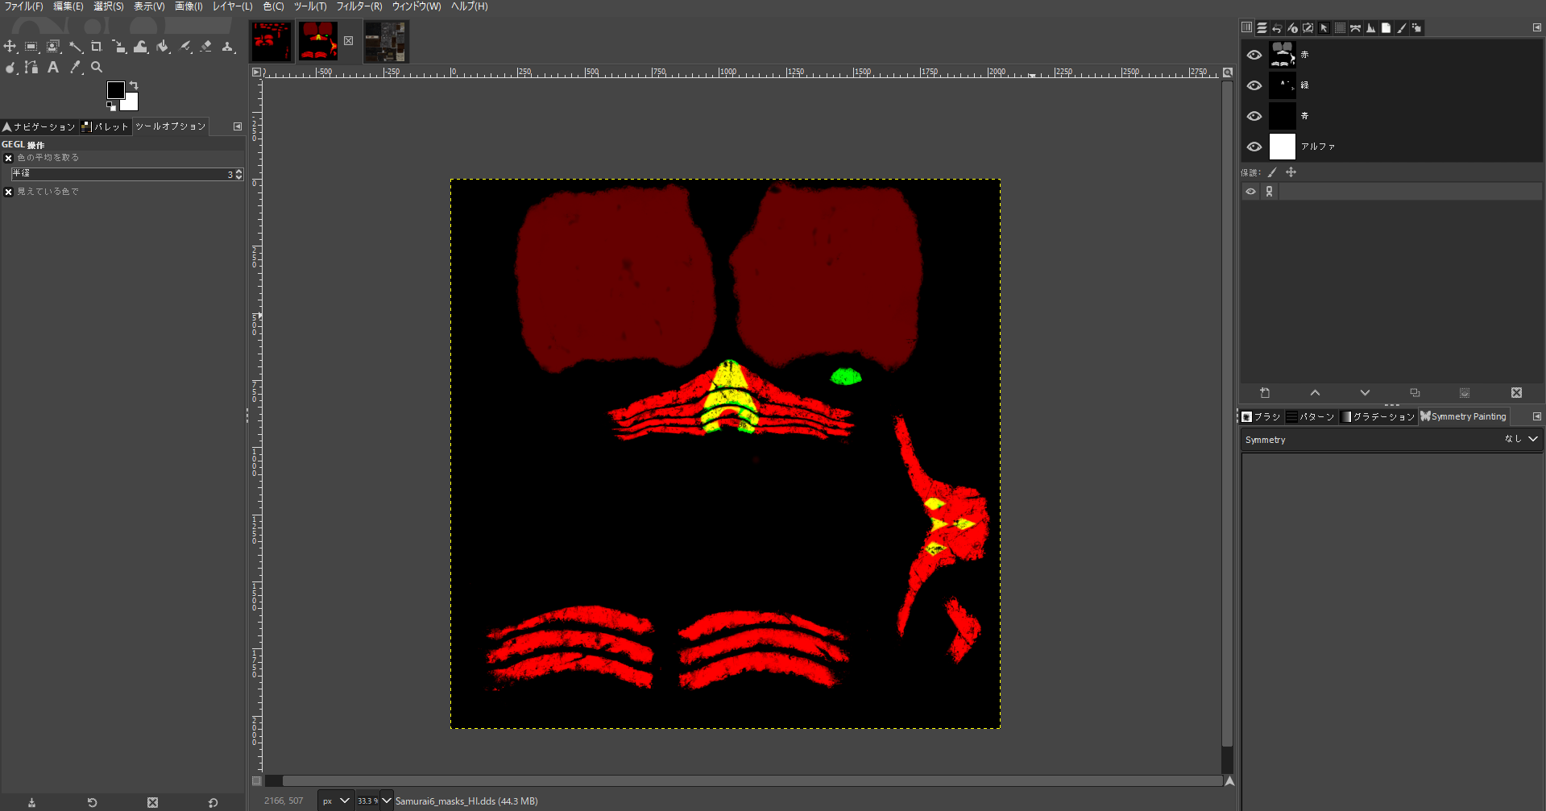Lower the selected channel
This screenshot has width=1546, height=811.
[x=1365, y=393]
